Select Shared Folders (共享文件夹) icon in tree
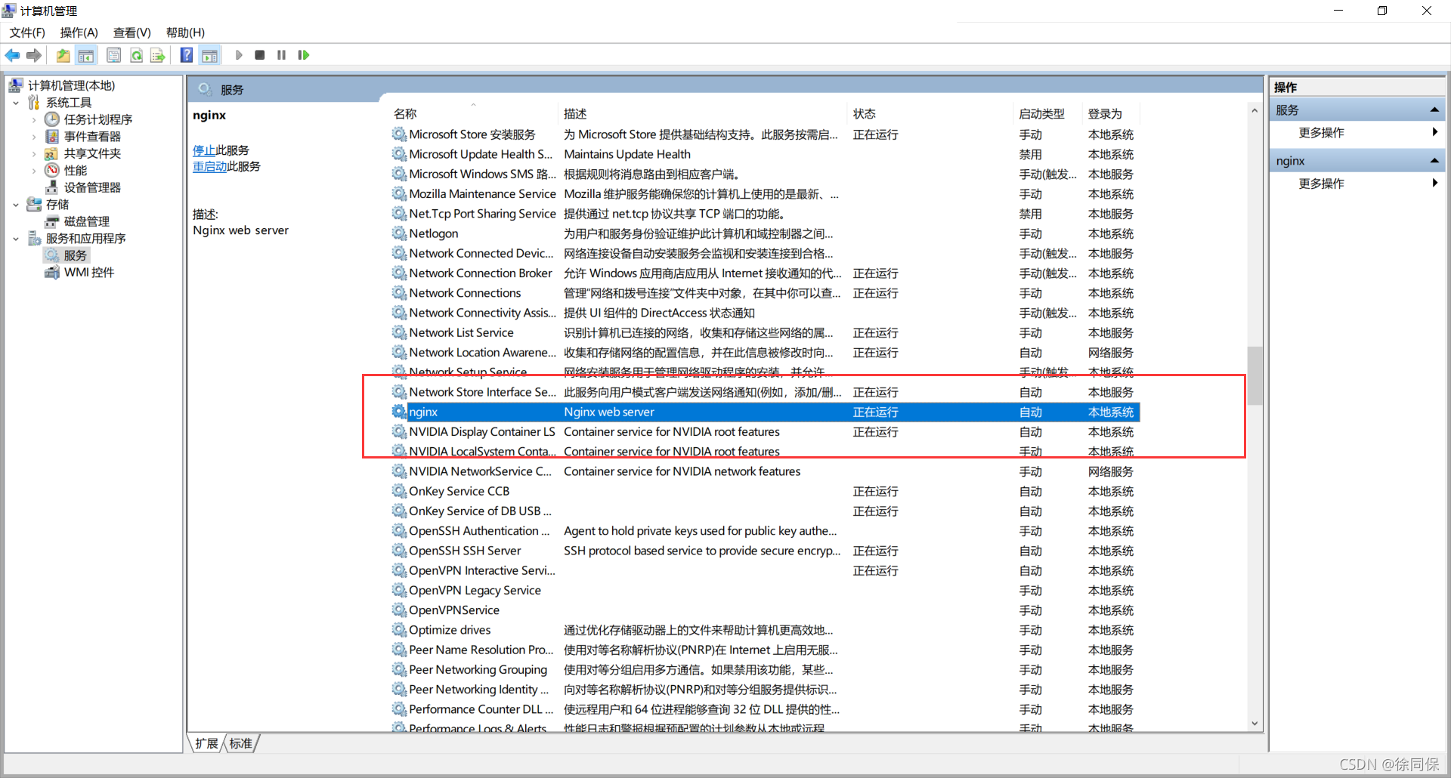The height and width of the screenshot is (778, 1451). pos(52,153)
